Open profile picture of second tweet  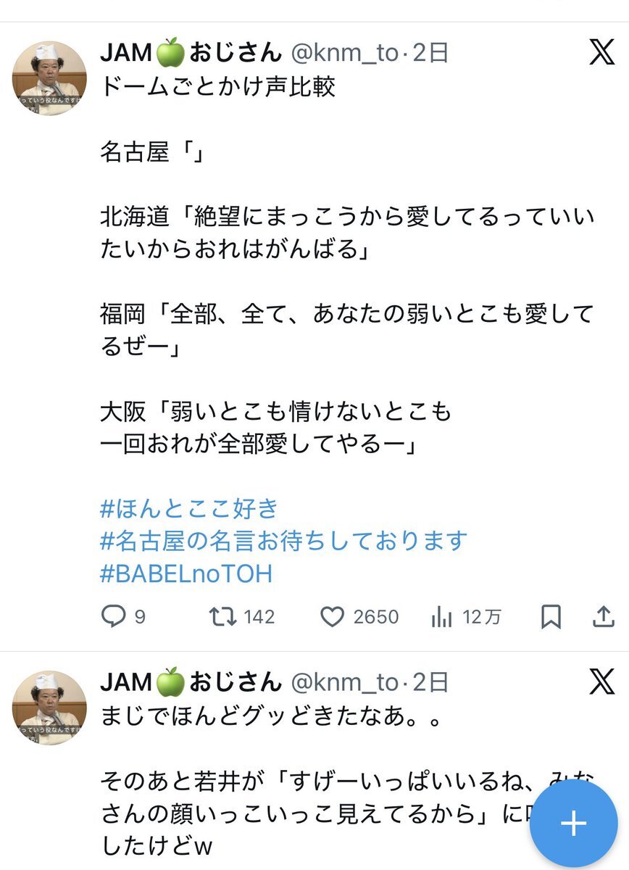coord(50,708)
